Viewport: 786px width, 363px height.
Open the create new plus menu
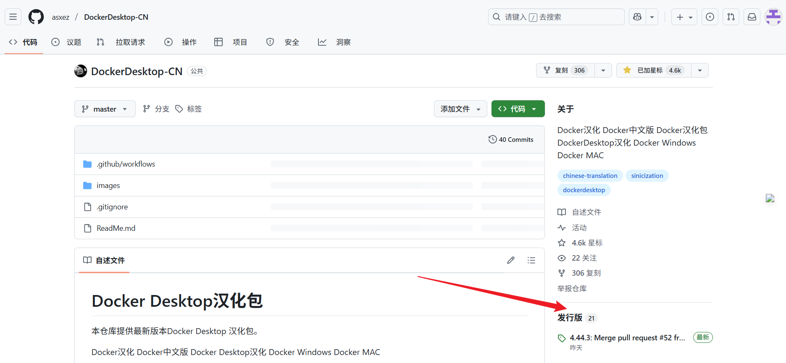[x=684, y=17]
